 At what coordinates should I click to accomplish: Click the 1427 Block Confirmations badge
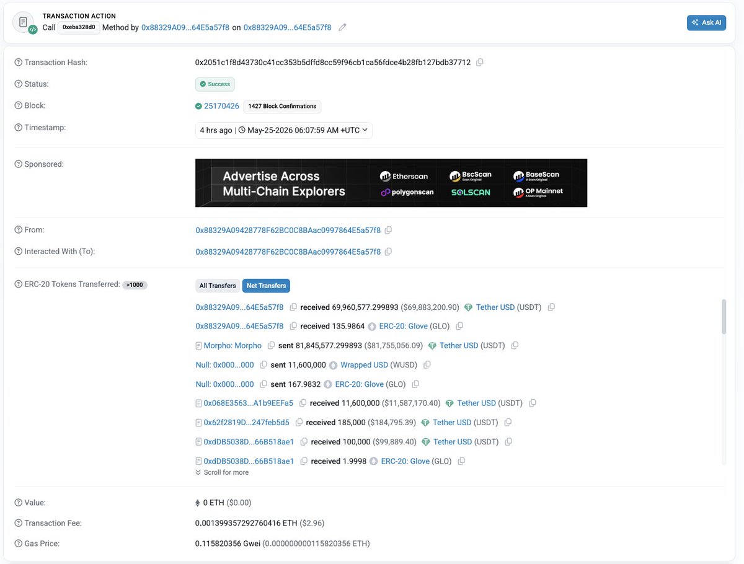(x=282, y=106)
